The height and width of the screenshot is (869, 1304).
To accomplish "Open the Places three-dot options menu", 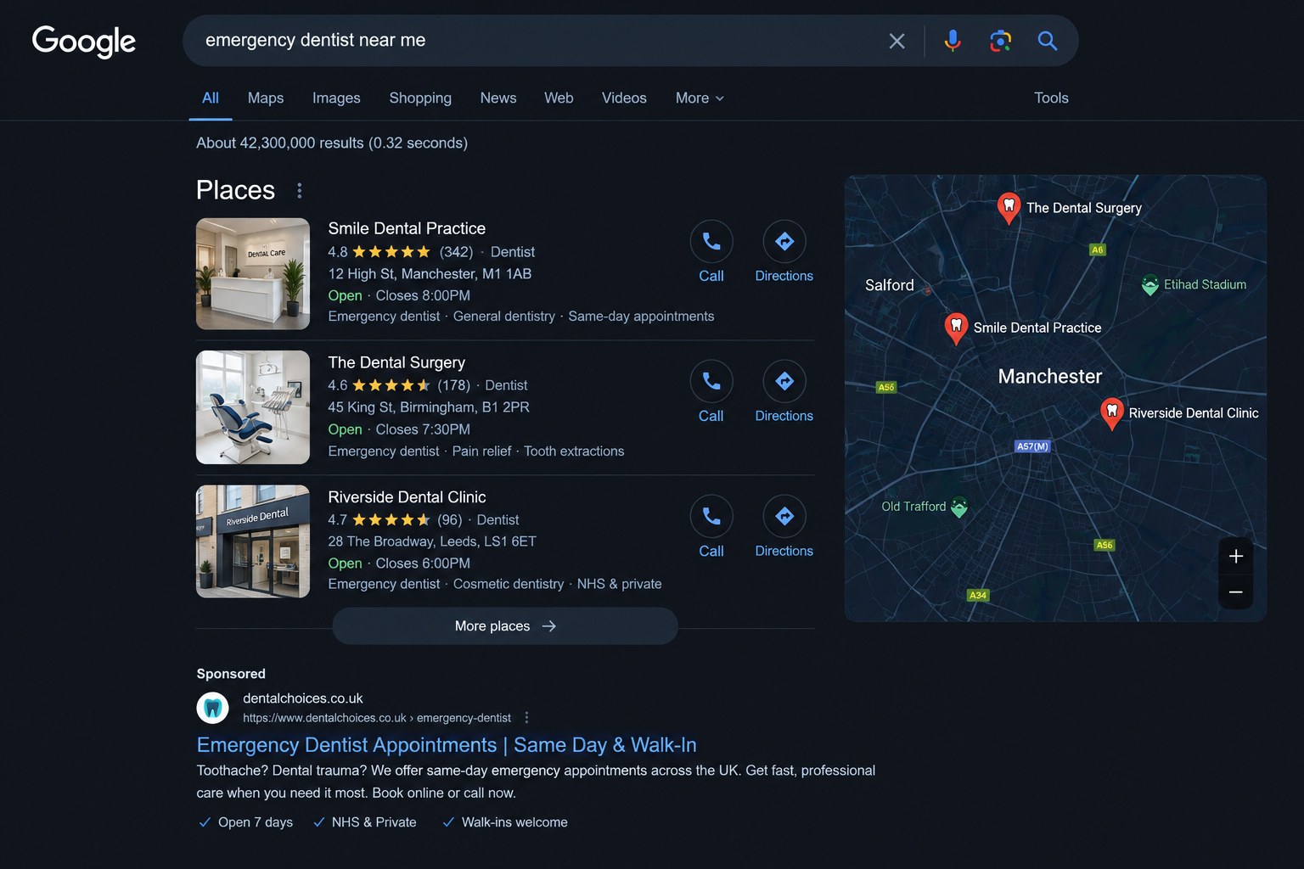I will pyautogui.click(x=299, y=190).
